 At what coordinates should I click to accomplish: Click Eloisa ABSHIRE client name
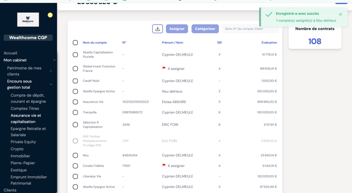pos(174,102)
